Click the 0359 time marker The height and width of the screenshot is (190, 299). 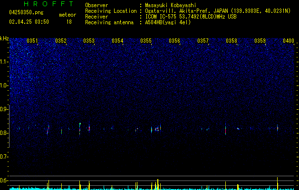click(x=260, y=41)
